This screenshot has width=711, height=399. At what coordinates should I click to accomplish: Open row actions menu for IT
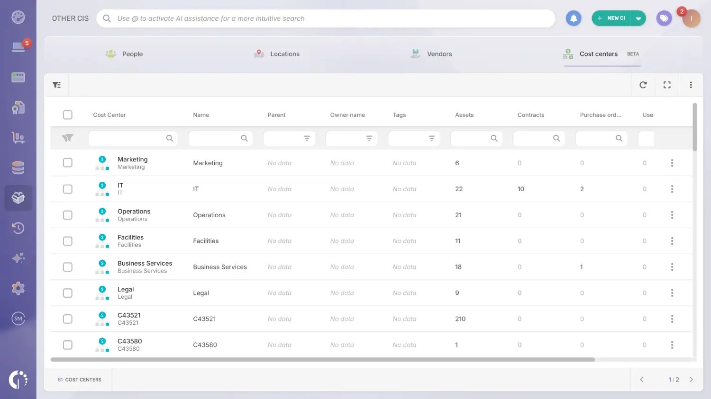[x=672, y=189]
